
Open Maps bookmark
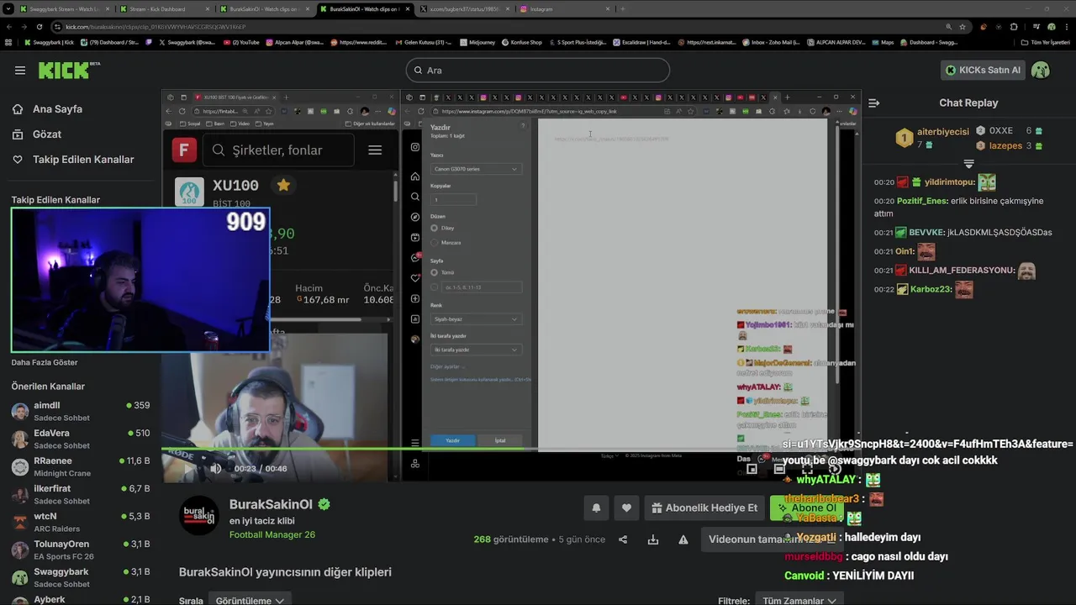(x=883, y=42)
